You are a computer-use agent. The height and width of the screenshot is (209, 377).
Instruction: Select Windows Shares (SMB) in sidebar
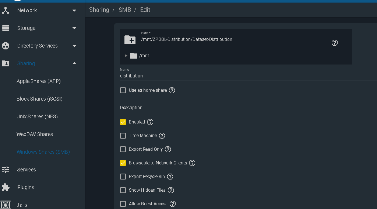tap(43, 152)
